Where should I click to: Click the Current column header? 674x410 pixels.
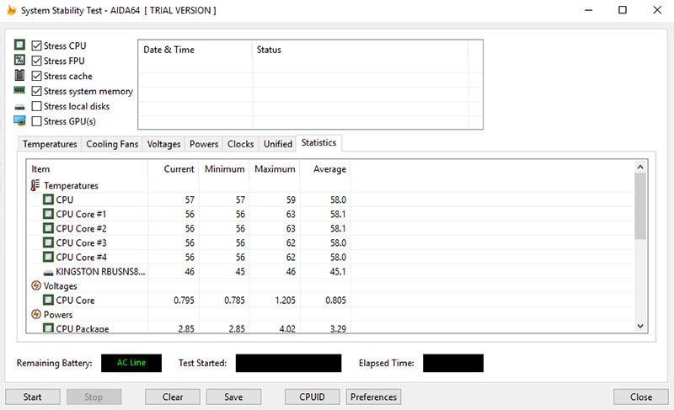pyautogui.click(x=174, y=169)
